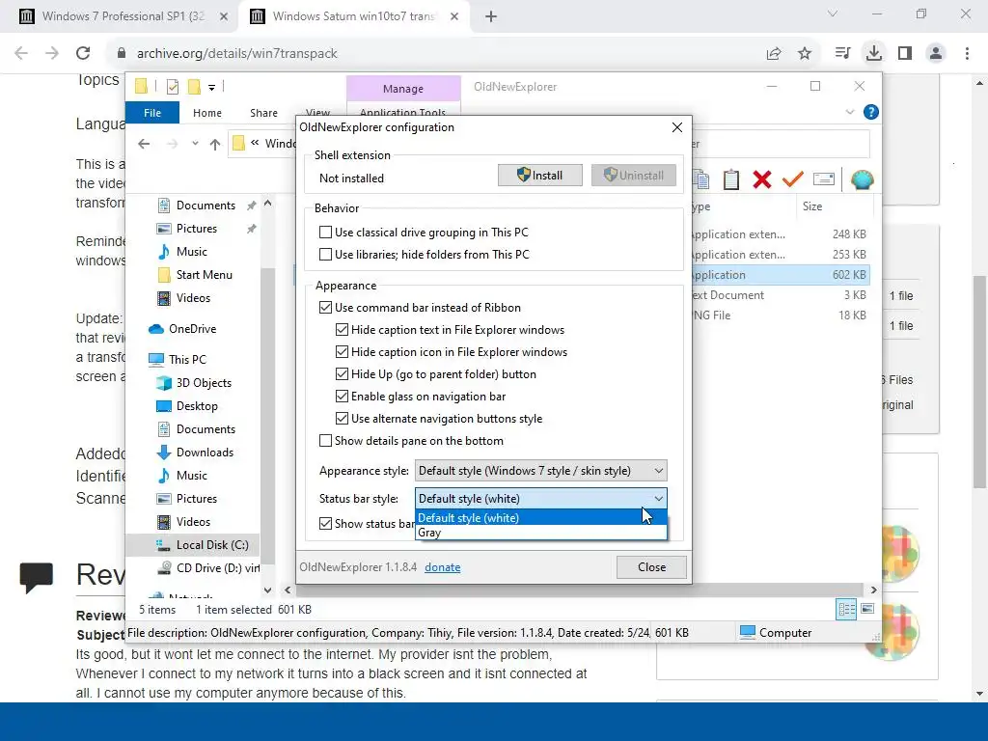Screen dimensions: 988x741
Task: Switch Explorer to details view icon
Action: [846, 610]
